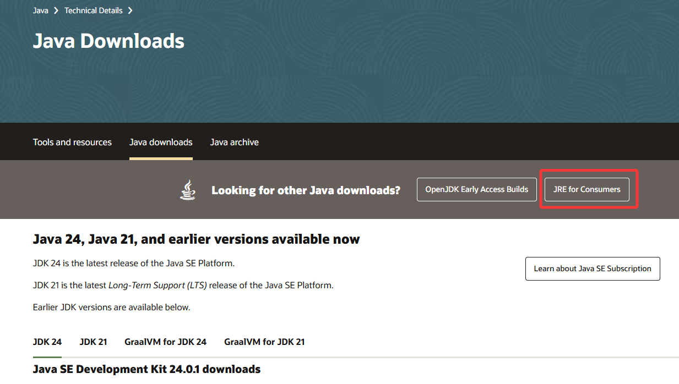Open GraalVM for JDK 21 downloads
Screen dimensions: 679x384
click(x=264, y=342)
